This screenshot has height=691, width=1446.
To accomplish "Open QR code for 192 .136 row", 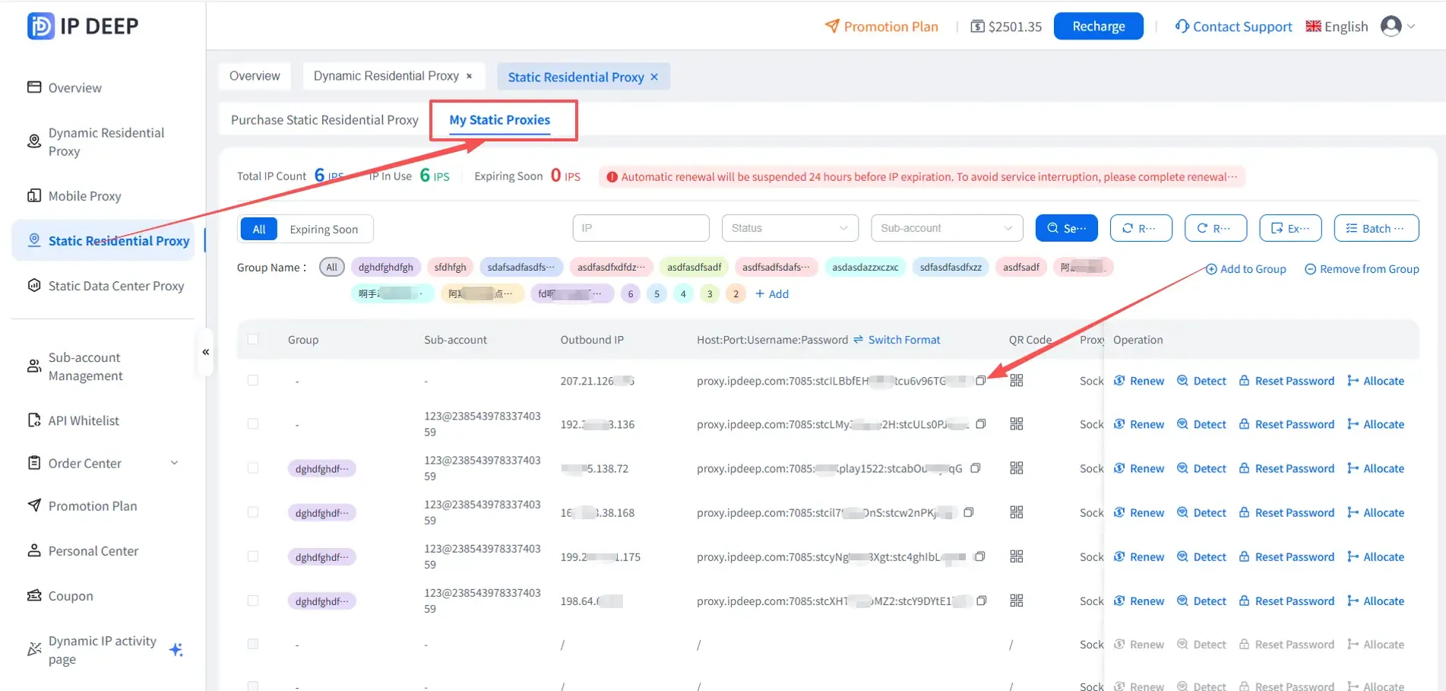I will (x=1017, y=424).
